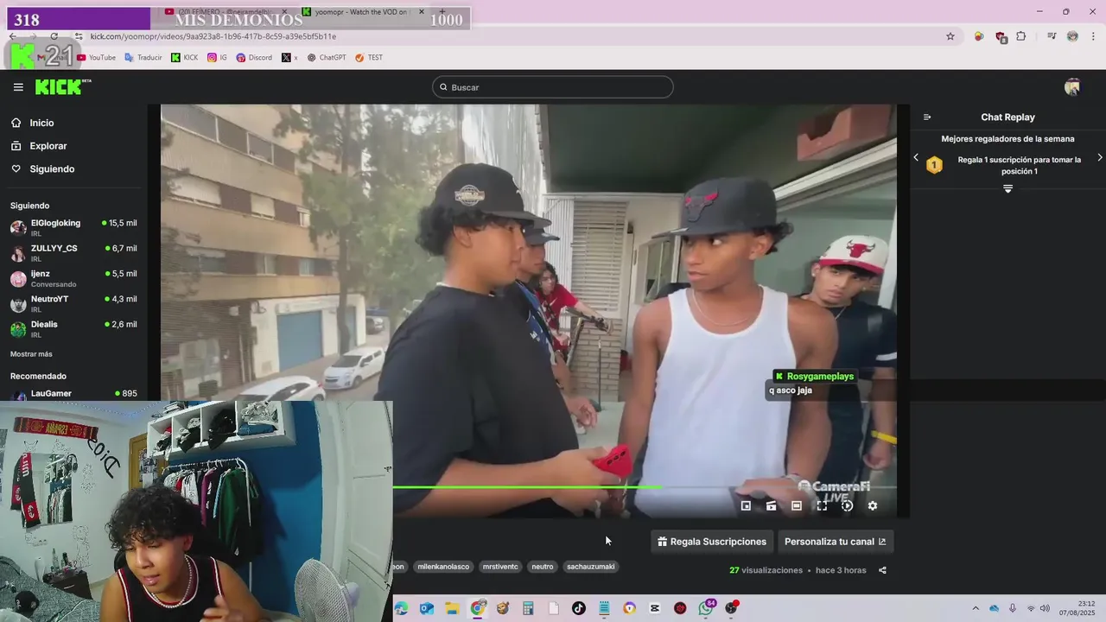Click the gold rank 1 badge
1106x622 pixels.
pos(934,165)
